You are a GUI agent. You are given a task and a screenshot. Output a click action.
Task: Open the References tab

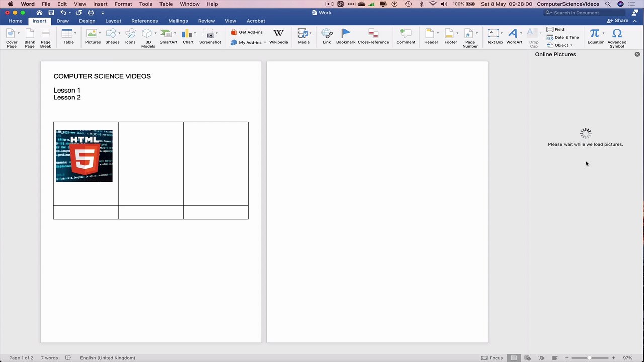tap(144, 21)
